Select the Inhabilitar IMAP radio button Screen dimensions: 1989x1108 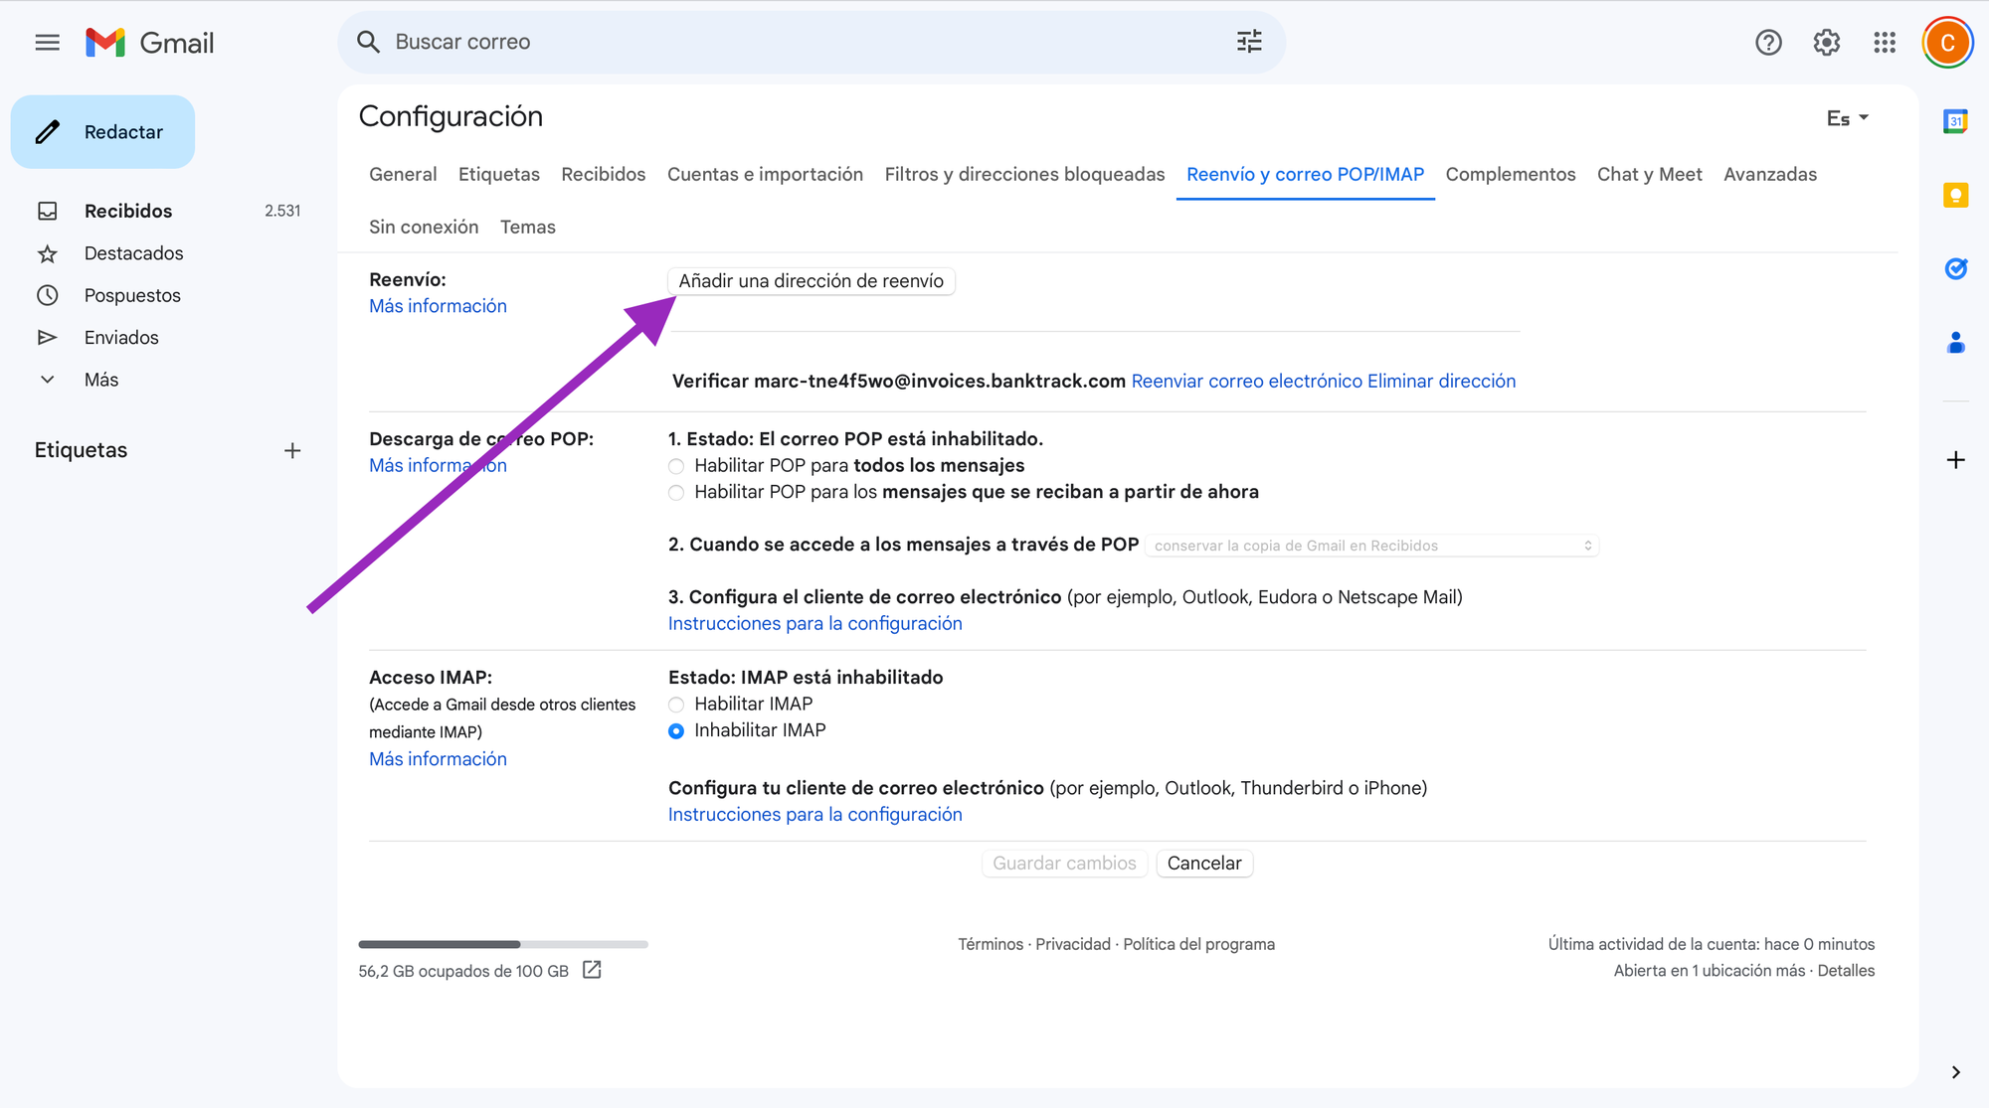point(676,731)
